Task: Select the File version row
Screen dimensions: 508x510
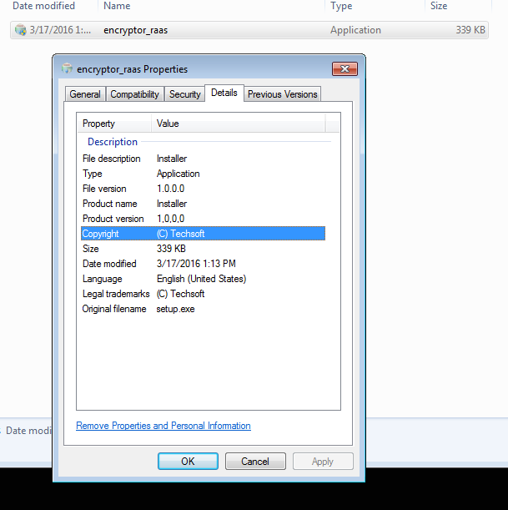Action: point(204,189)
